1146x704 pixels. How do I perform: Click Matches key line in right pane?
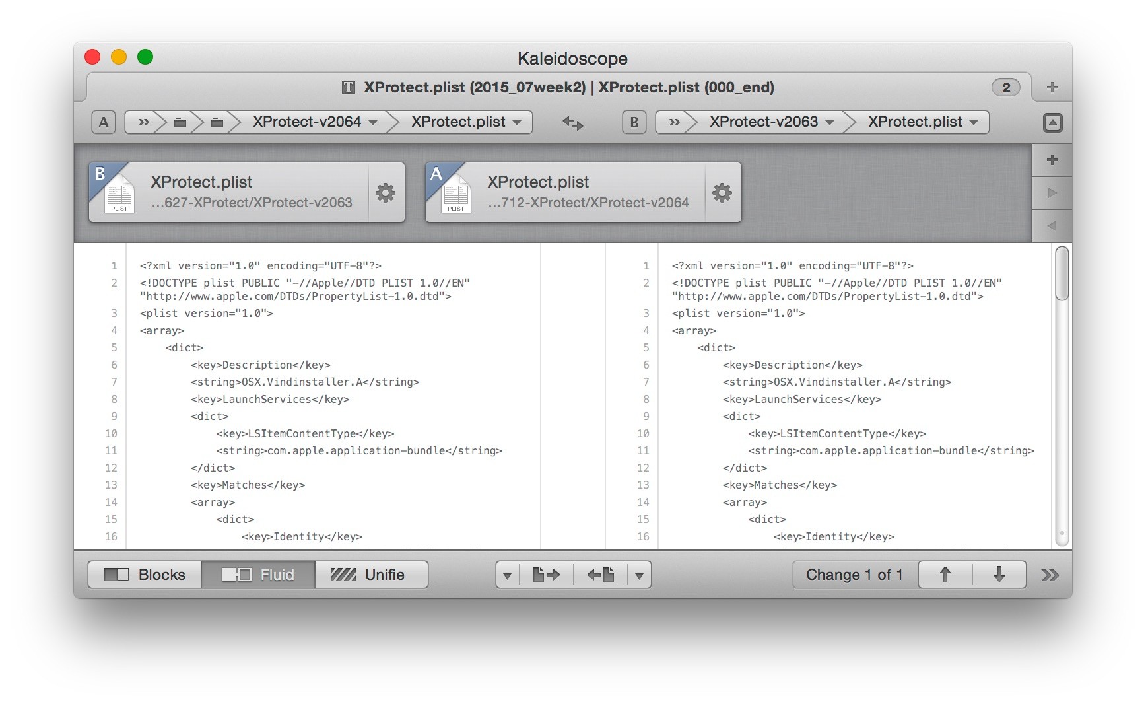point(780,485)
